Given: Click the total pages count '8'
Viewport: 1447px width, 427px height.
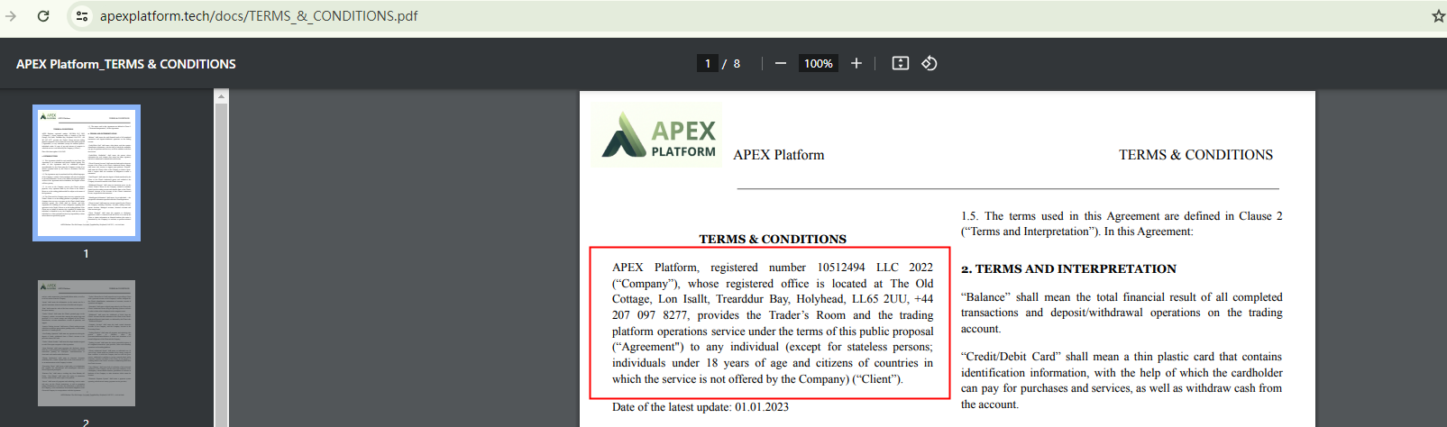Looking at the screenshot, I should 737,63.
